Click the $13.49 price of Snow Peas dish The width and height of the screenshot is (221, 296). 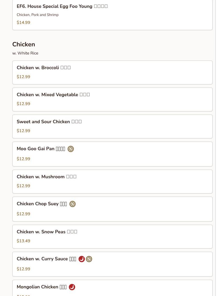[x=23, y=241]
